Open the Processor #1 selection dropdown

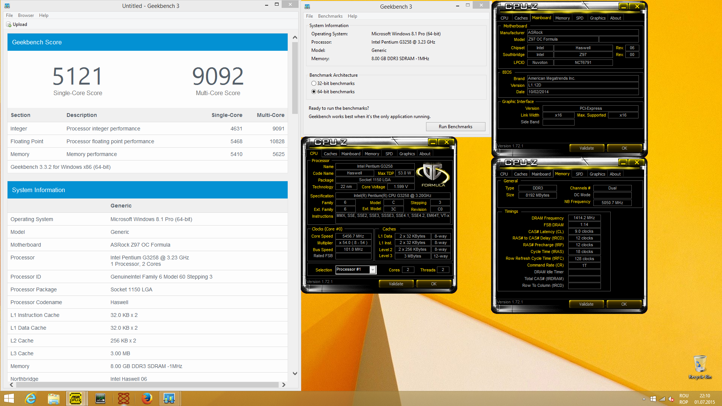pyautogui.click(x=373, y=270)
